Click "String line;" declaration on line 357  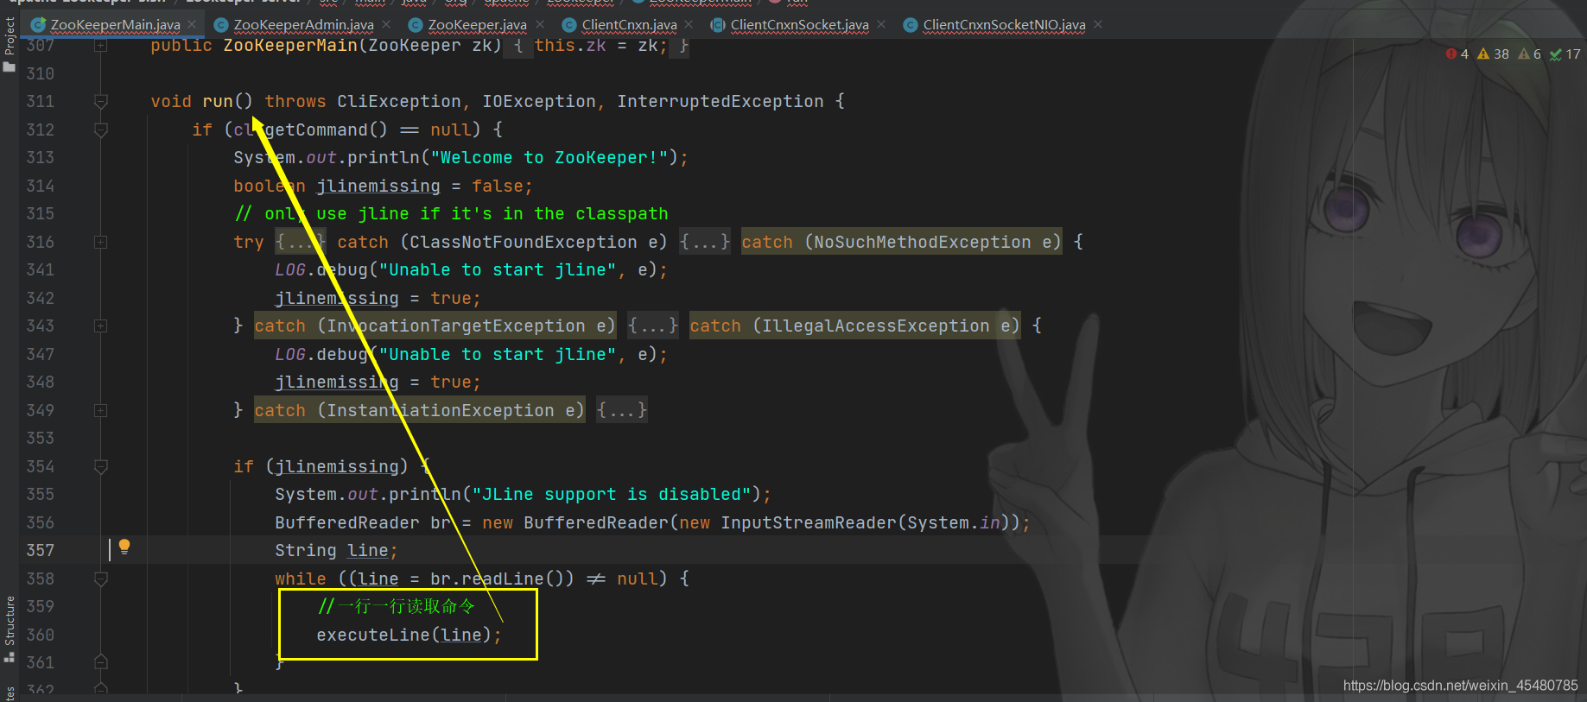click(337, 551)
